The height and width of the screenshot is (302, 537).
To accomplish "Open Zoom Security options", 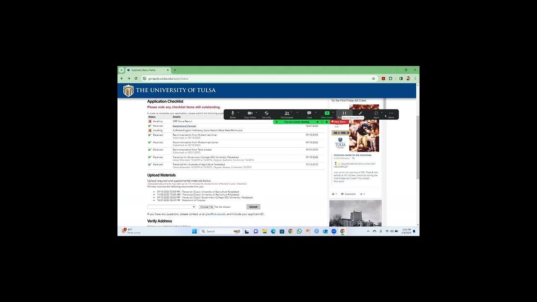I will (x=266, y=114).
